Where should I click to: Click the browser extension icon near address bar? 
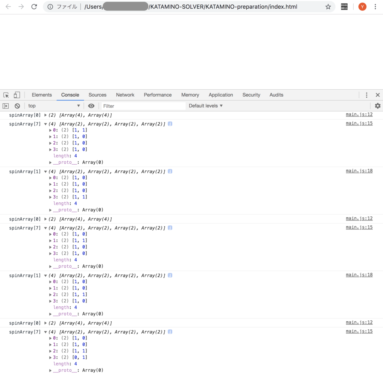(x=344, y=6)
